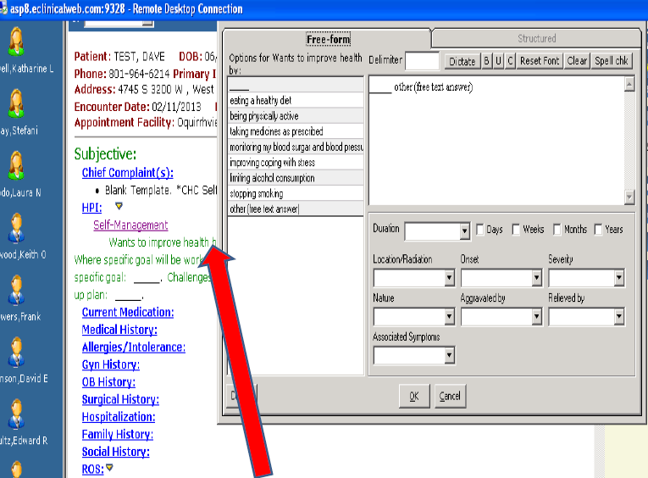Click the Katharine L provider avatar icon
Viewport: 648px width, 478px height.
tap(17, 42)
